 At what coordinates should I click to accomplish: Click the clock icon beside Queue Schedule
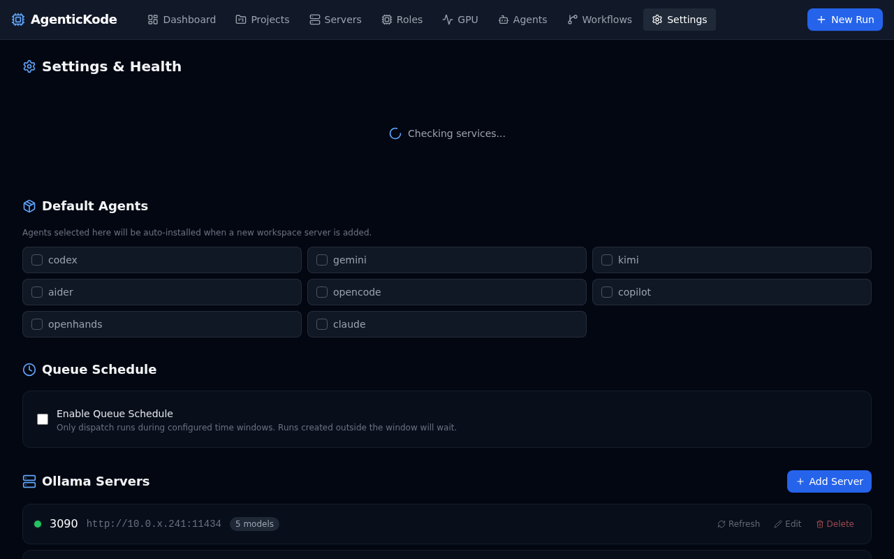[x=29, y=369]
